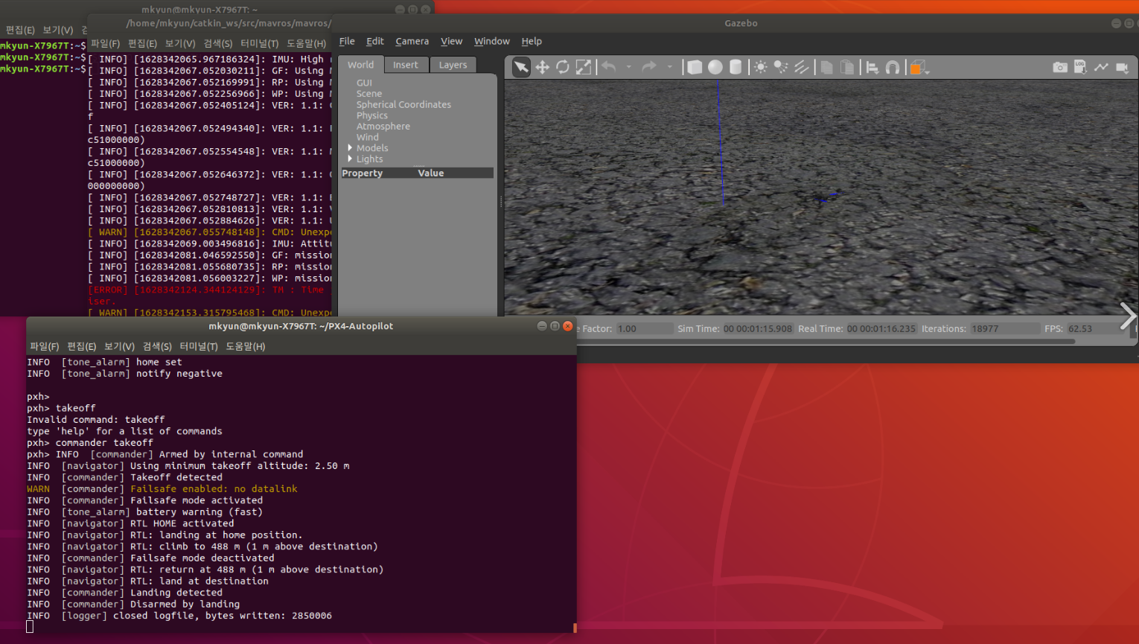1139x644 pixels.
Task: Toggle the snap magnet tool in Gazebo
Action: (x=893, y=67)
